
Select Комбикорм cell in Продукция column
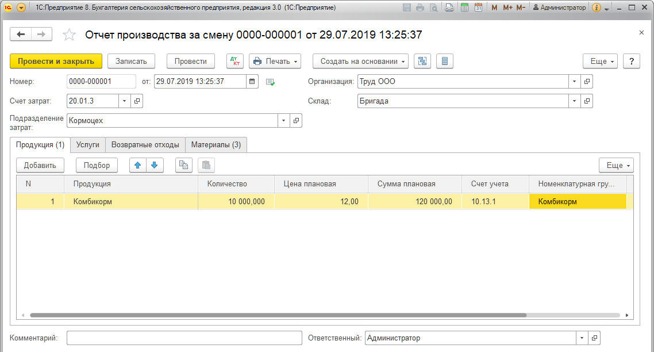click(131, 202)
